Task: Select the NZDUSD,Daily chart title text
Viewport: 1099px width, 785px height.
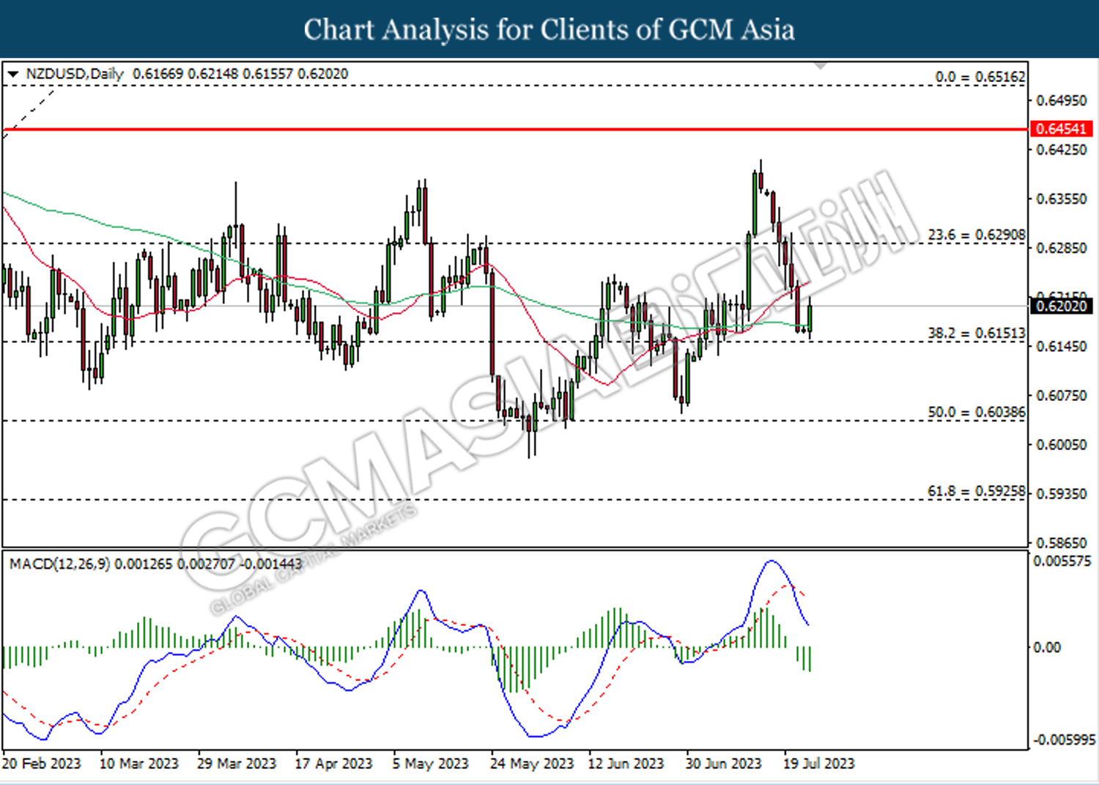Action: [x=75, y=74]
